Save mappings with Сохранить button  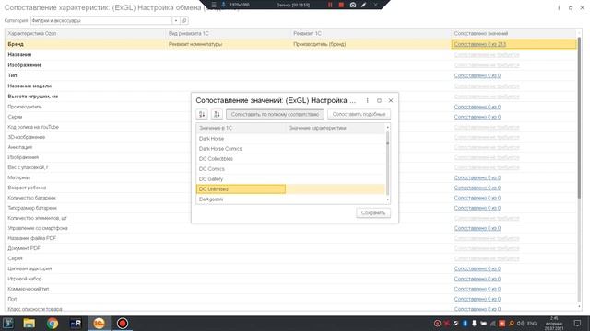[373, 212]
